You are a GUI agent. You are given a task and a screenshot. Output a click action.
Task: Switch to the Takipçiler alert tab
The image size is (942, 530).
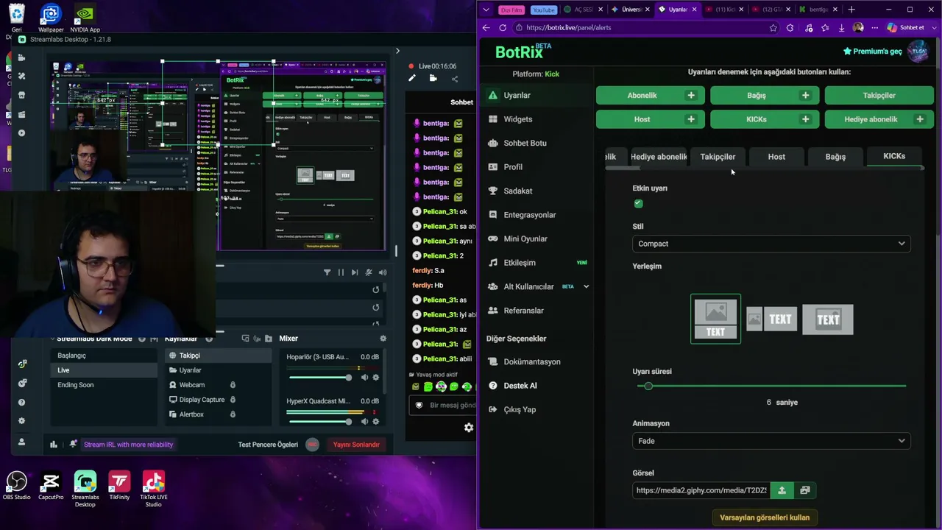718,157
